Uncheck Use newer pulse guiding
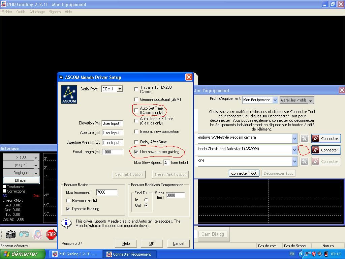Viewport: 345px width, 259px height. (x=136, y=152)
